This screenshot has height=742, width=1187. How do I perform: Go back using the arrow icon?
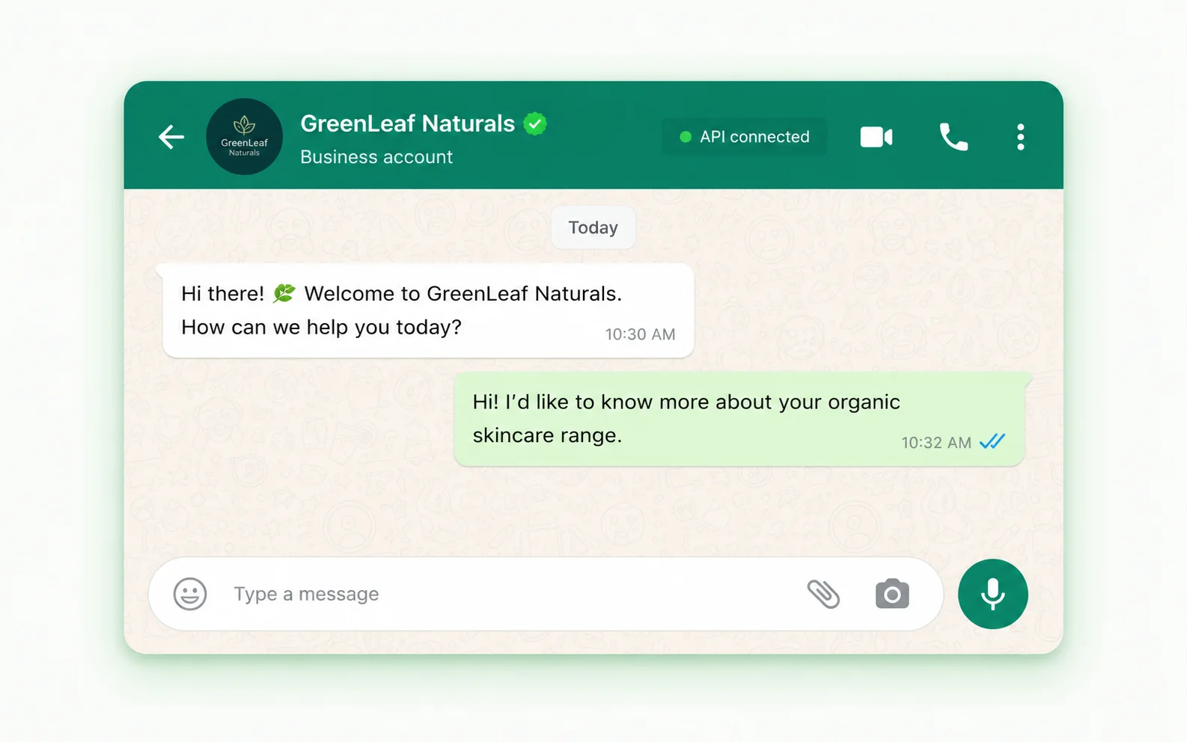point(171,137)
